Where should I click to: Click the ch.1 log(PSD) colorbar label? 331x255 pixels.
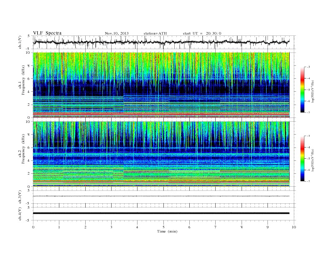coord(313,91)
